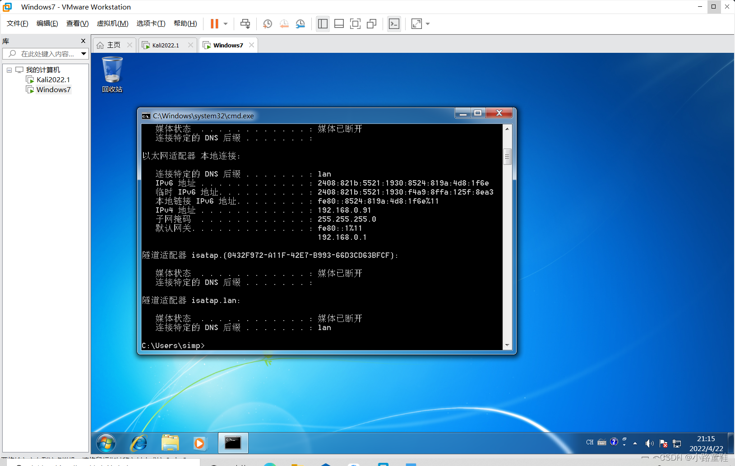Image resolution: width=735 pixels, height=466 pixels.
Task: Click the volume speaker tray icon
Action: [x=649, y=443]
